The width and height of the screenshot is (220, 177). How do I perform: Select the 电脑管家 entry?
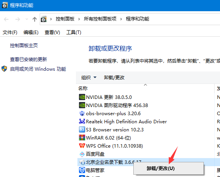(x=95, y=170)
